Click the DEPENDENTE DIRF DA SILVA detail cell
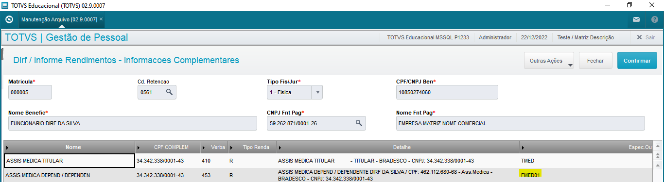 (398, 175)
